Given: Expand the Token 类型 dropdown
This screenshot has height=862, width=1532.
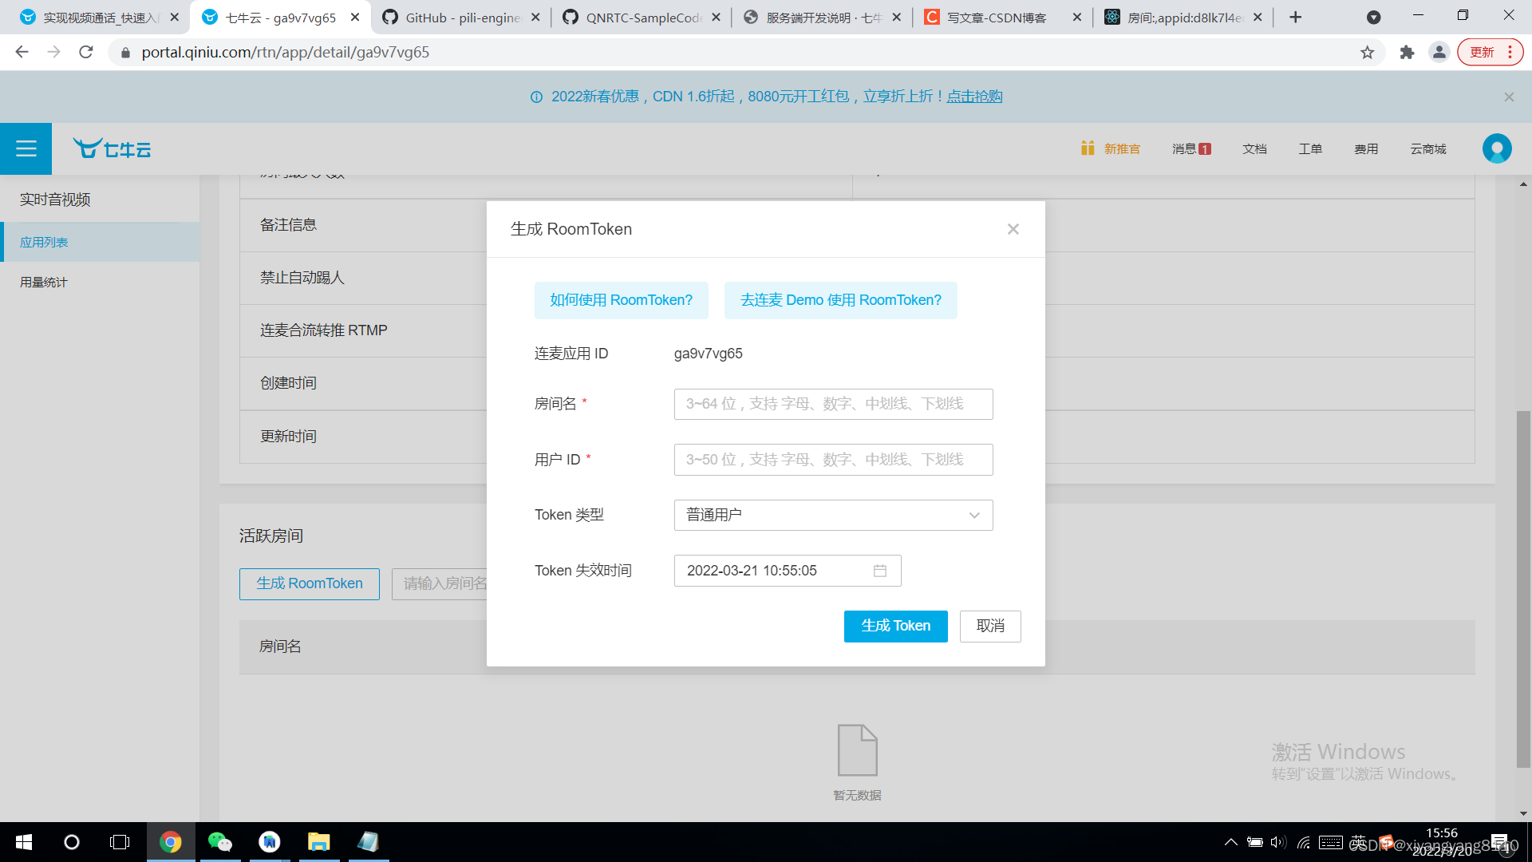Looking at the screenshot, I should tap(833, 515).
